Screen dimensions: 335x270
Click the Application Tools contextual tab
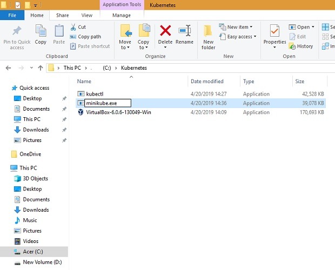[122, 5]
